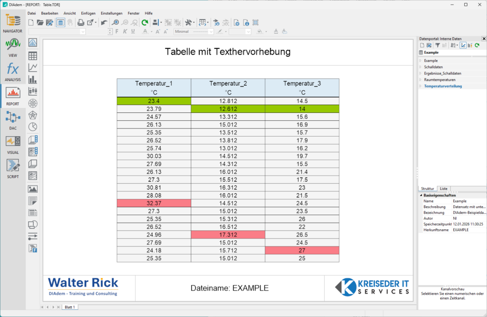Select the Blatt 1 sheet tab
Image resolution: width=487 pixels, height=317 pixels.
[x=69, y=307]
